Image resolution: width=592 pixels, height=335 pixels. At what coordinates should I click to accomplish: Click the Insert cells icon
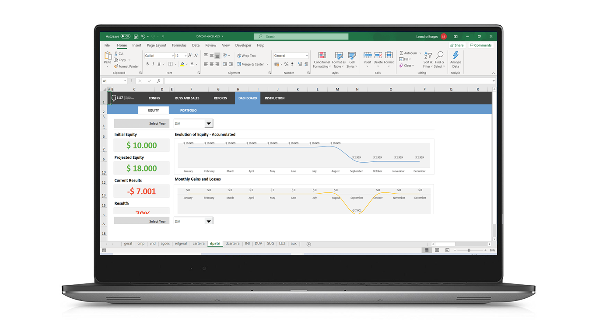click(x=368, y=55)
